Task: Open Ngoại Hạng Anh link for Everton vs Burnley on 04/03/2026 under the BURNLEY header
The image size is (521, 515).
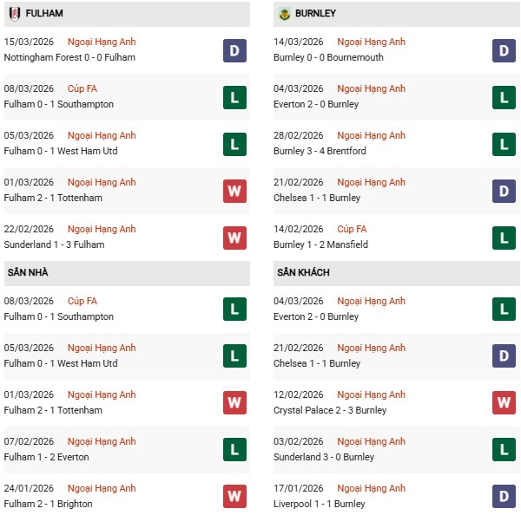Action: point(372,88)
